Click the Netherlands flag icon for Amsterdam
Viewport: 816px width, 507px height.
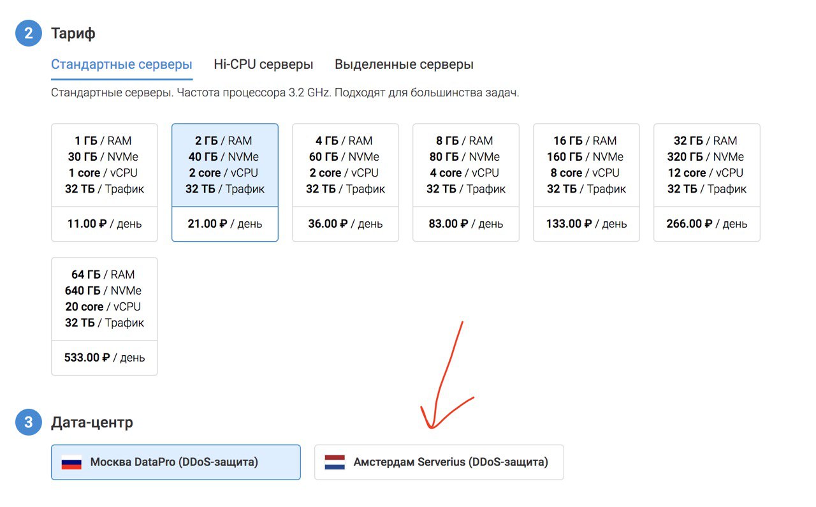point(335,462)
